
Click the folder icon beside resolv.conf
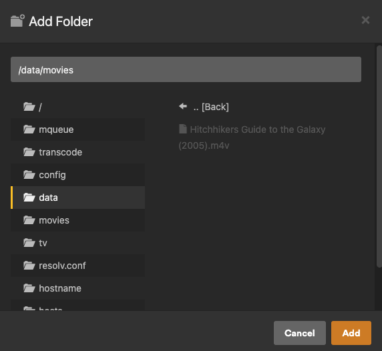pos(29,266)
